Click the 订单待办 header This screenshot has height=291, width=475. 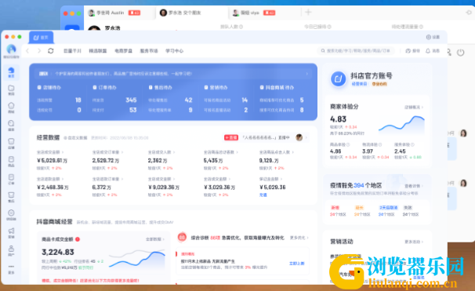[x=104, y=87]
